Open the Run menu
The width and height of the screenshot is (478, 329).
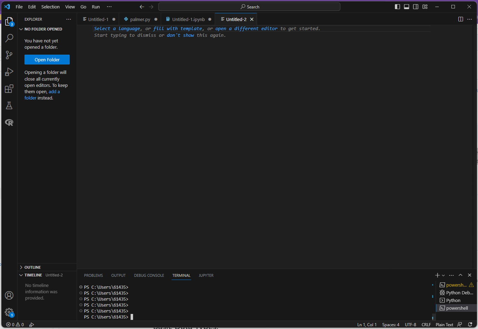pos(95,7)
